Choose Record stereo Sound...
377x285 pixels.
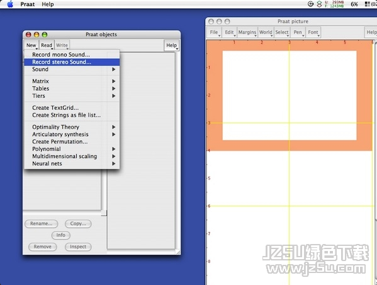coord(72,62)
